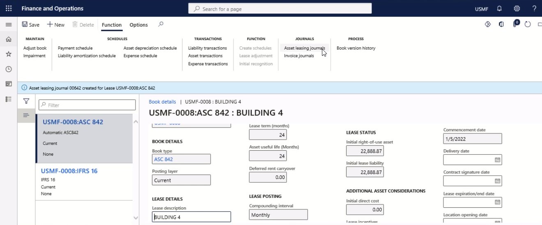The width and height of the screenshot is (542, 225).
Task: Click the Initial direct cost field
Action: 365,209
